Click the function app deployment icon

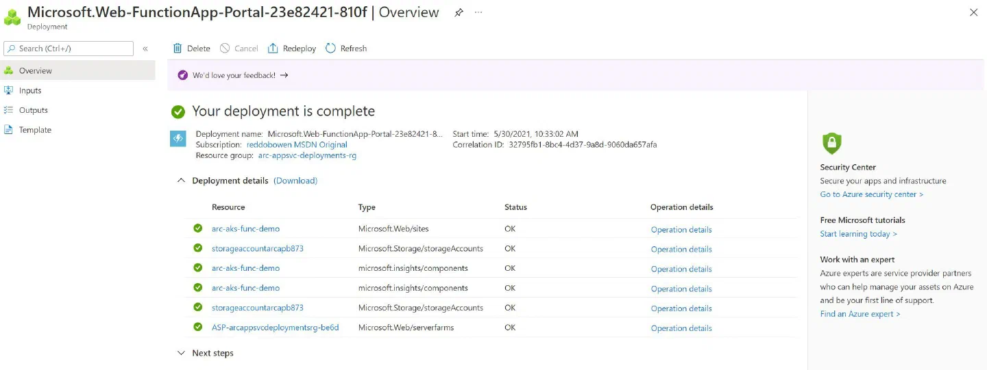[178, 139]
